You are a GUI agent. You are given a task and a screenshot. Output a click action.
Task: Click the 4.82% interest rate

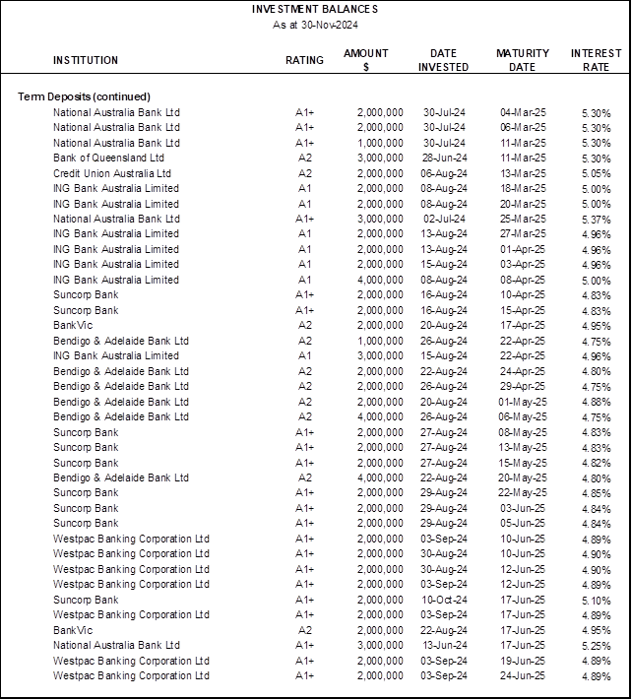pyautogui.click(x=597, y=464)
